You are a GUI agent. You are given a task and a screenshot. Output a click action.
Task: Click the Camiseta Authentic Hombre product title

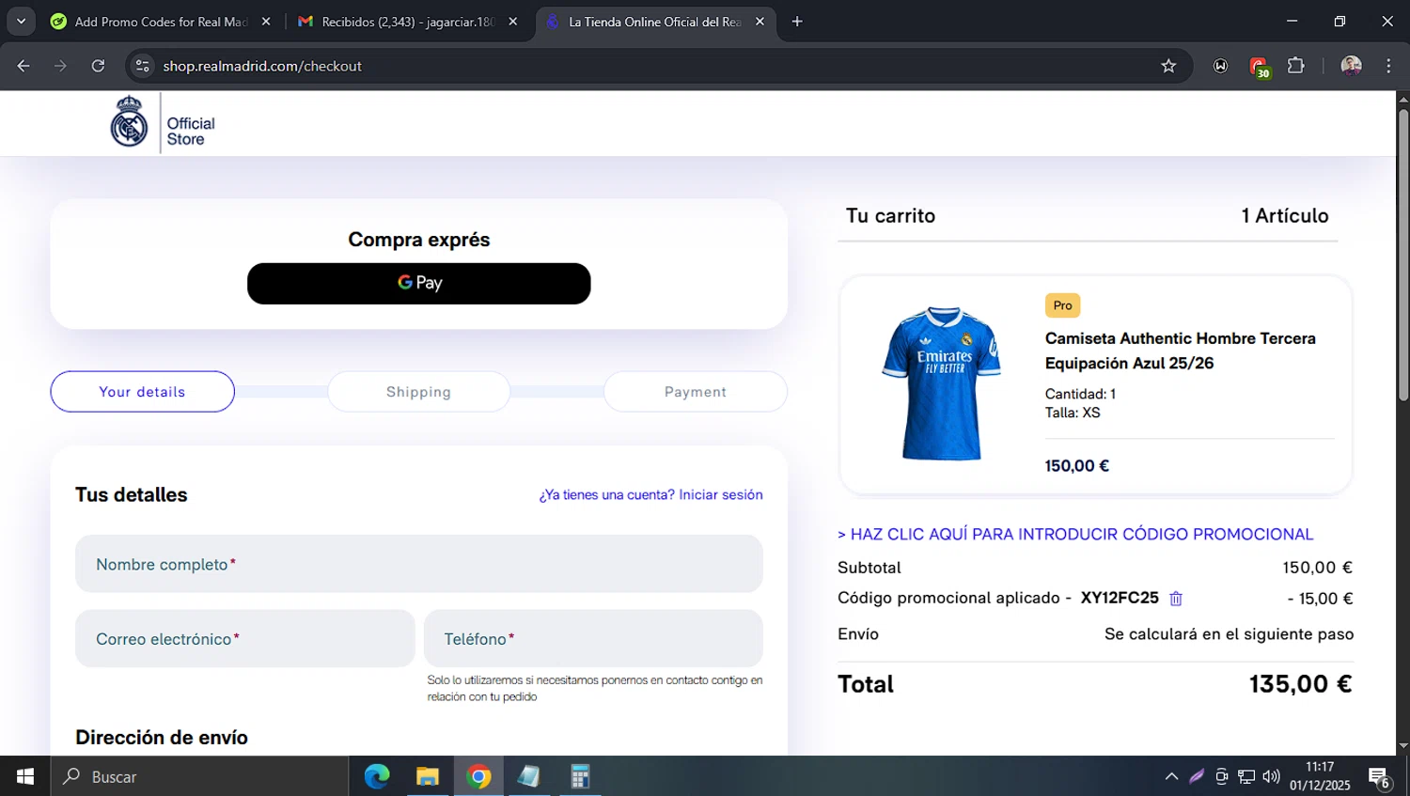pyautogui.click(x=1180, y=351)
